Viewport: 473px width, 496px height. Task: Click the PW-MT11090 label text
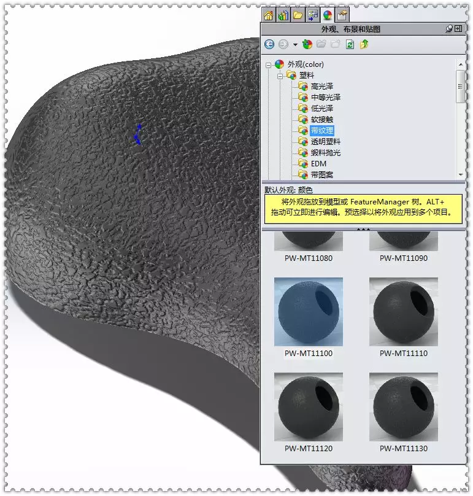404,258
